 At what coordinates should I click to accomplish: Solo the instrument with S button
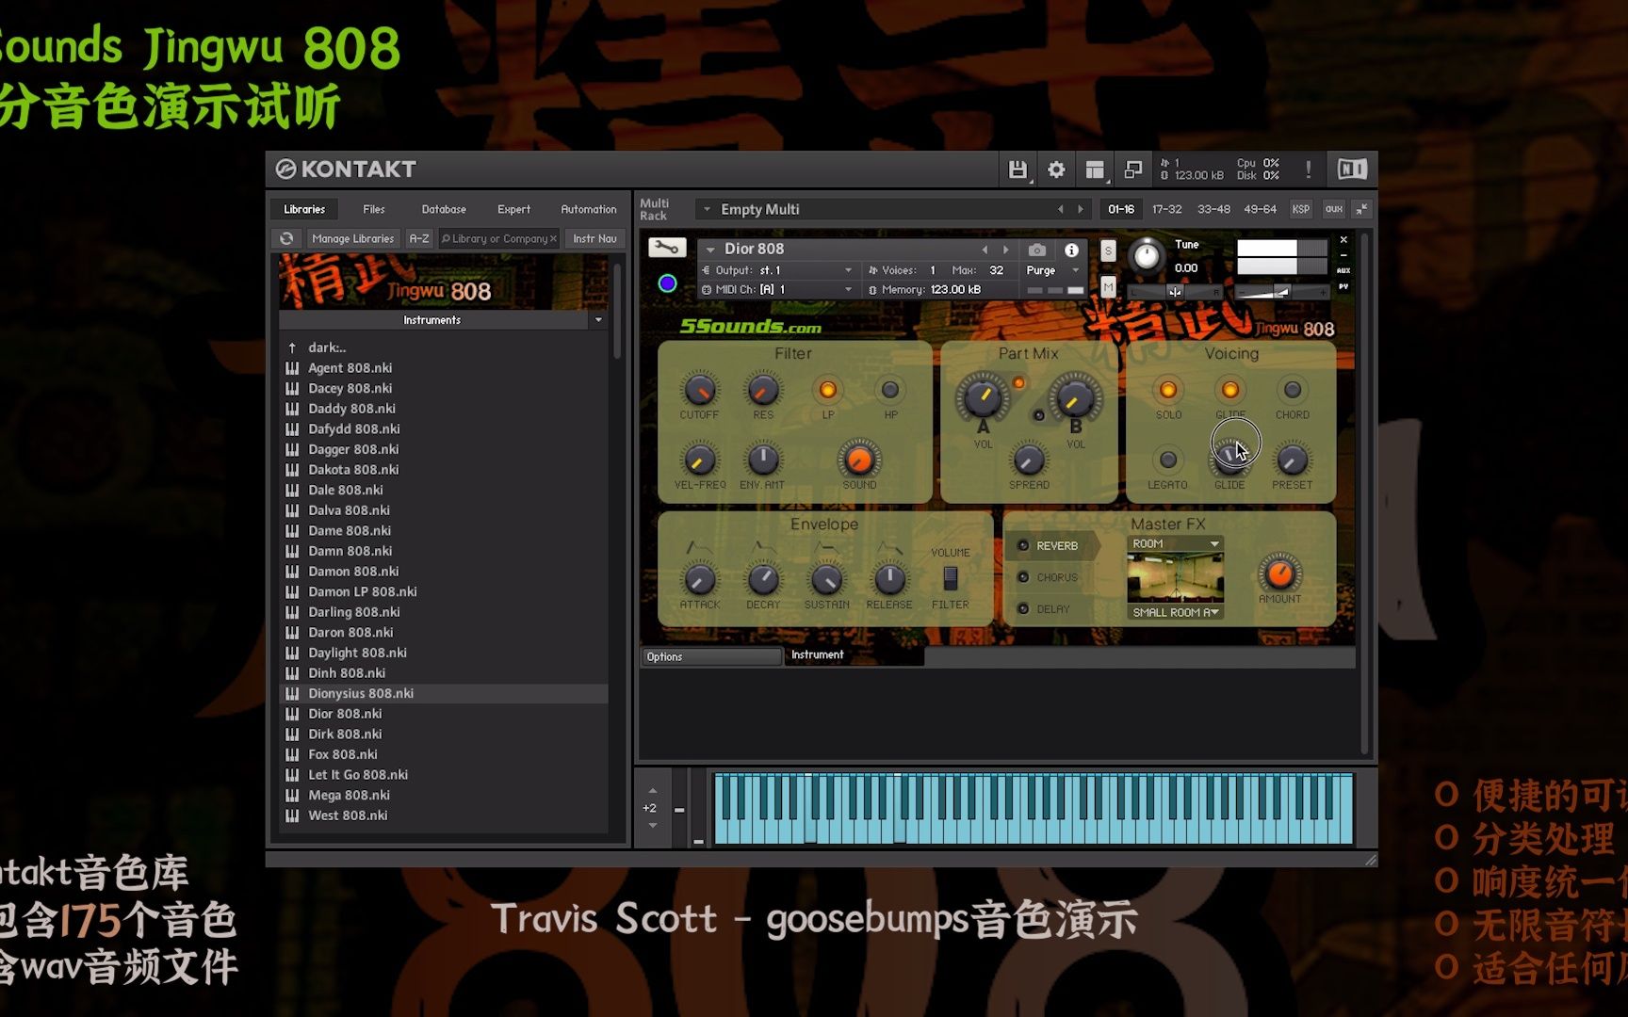[1108, 250]
